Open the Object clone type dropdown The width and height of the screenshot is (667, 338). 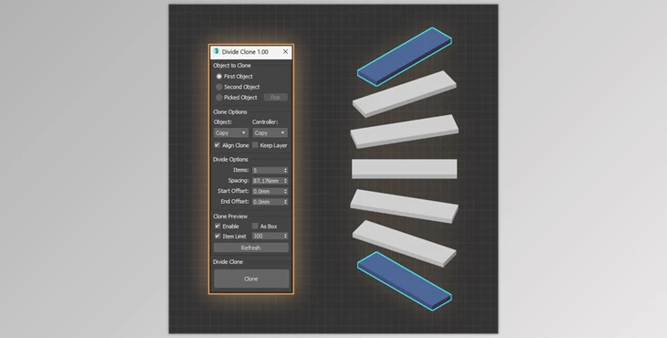[x=230, y=132]
